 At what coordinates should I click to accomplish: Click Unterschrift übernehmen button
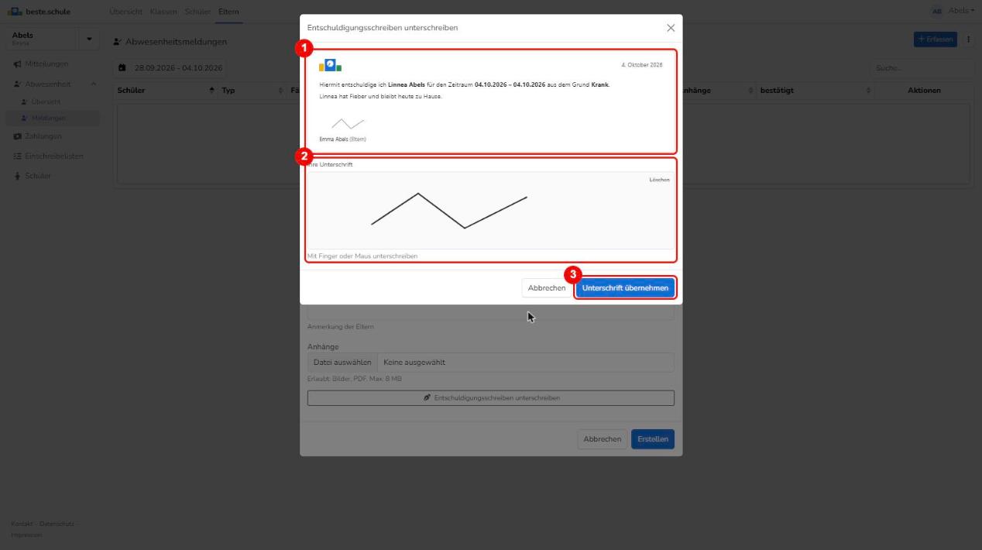[x=626, y=288]
